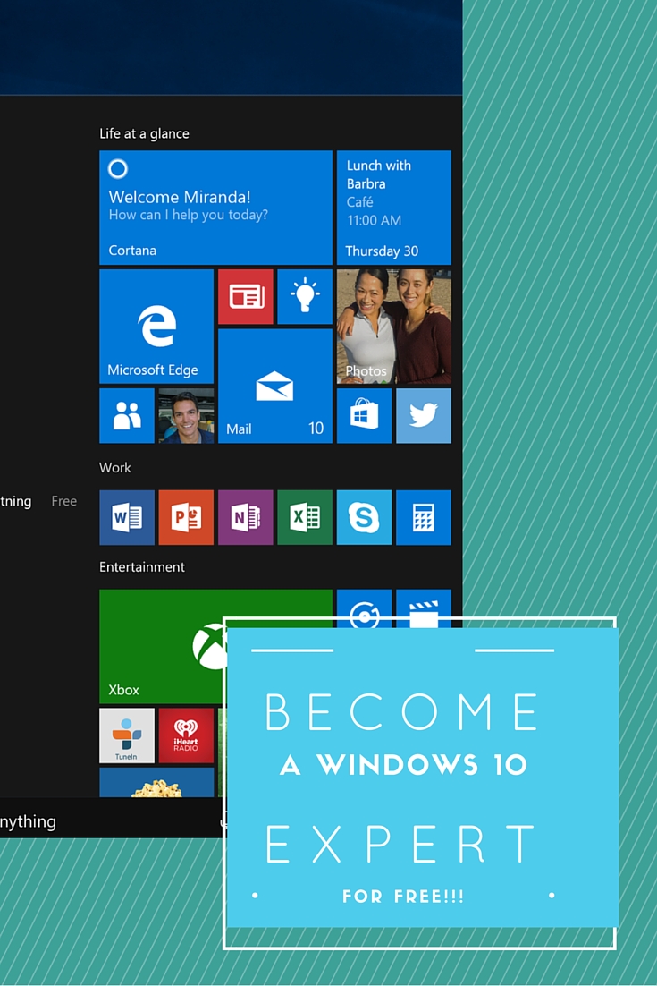This screenshot has width=657, height=986.
Task: Open the People tile
Action: point(127,415)
